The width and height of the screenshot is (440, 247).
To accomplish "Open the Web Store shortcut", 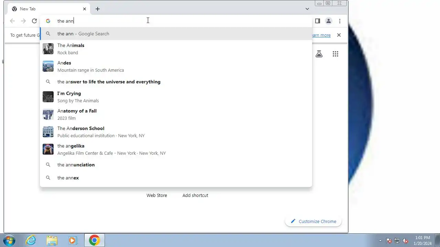I will (157, 195).
